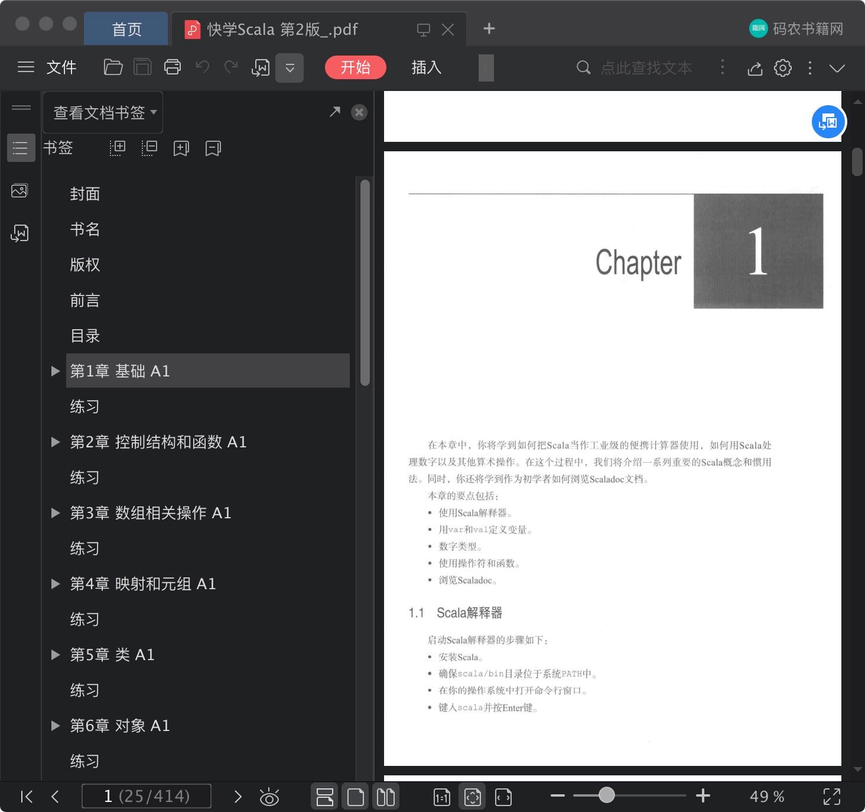865x812 pixels.
Task: Open the 文件 menu
Action: pyautogui.click(x=61, y=67)
